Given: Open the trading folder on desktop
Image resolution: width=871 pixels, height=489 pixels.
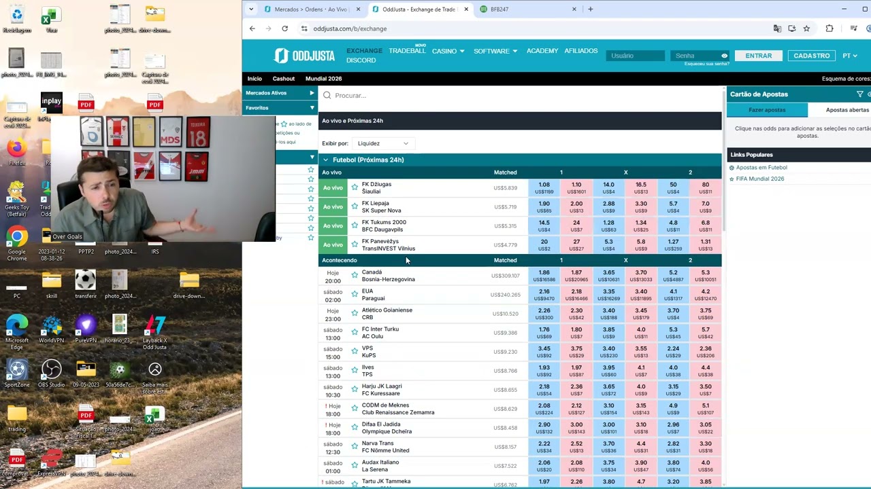Looking at the screenshot, I should point(17,418).
